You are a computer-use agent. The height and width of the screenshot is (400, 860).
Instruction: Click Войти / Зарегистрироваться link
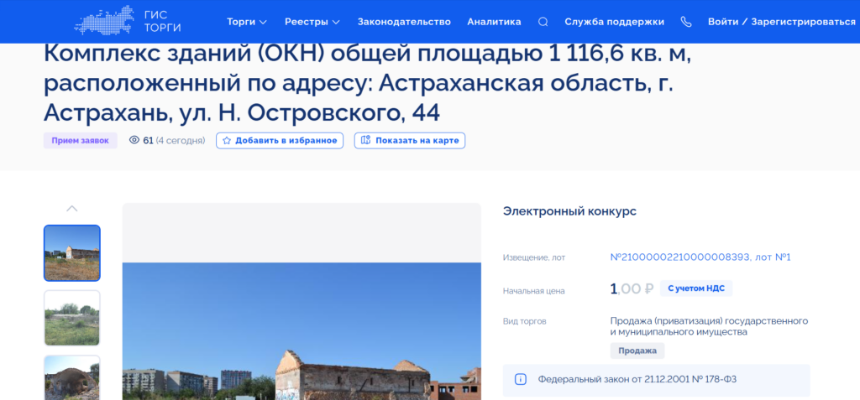tap(782, 22)
